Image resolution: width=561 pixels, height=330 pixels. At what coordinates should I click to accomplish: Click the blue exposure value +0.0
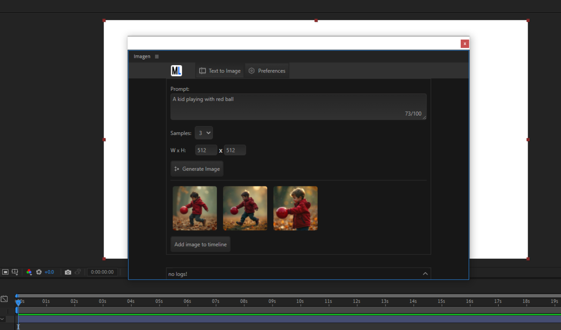(x=49, y=272)
